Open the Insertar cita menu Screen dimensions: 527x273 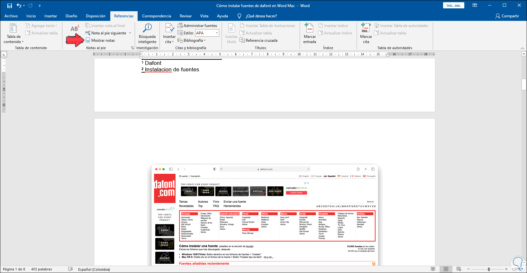tap(169, 34)
